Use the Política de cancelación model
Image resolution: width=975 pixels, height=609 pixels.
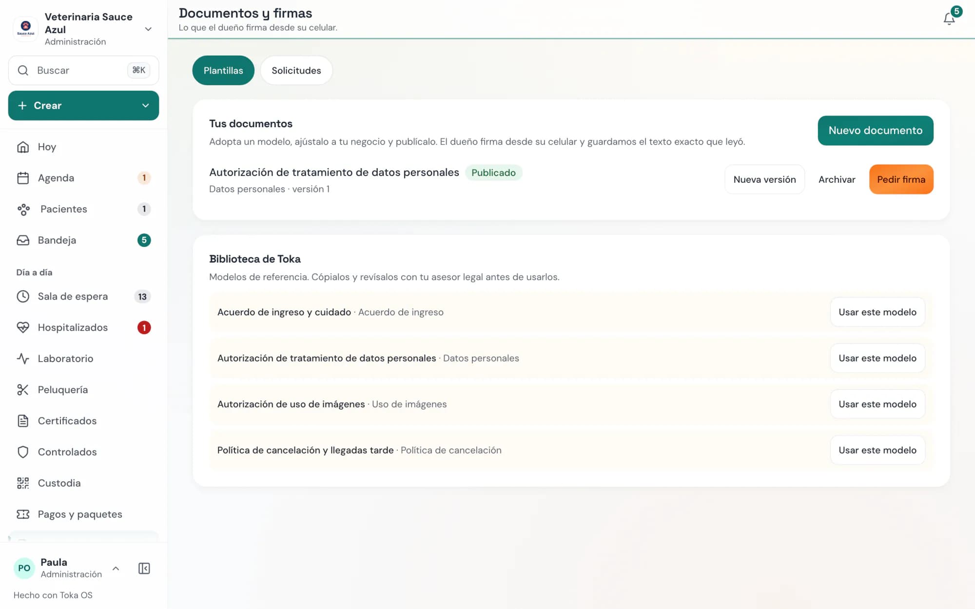click(877, 450)
